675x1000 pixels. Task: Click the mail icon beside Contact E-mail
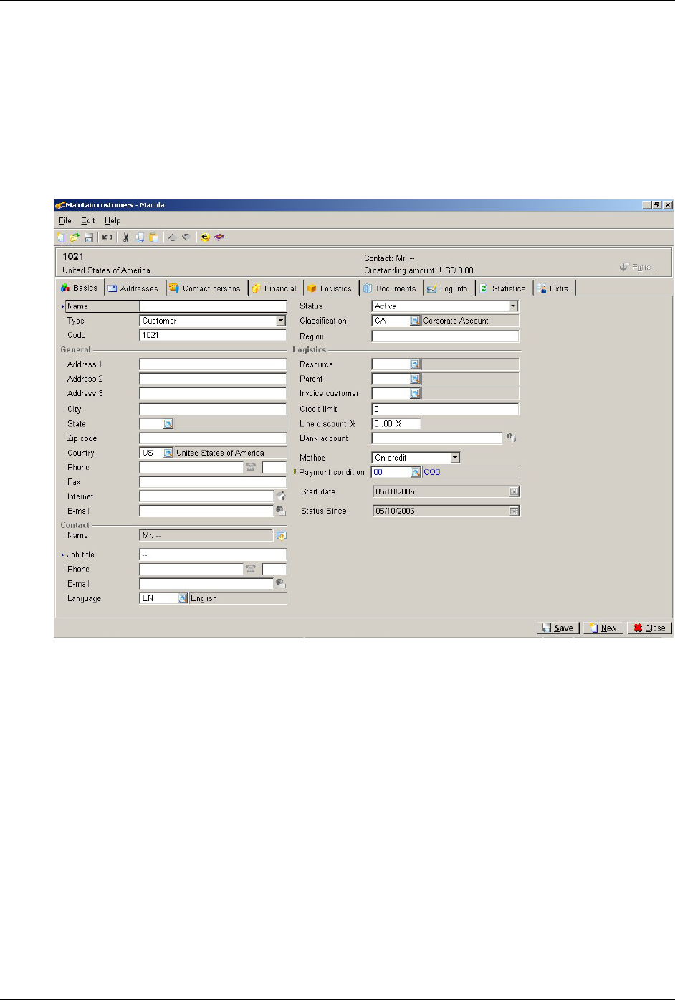281,583
